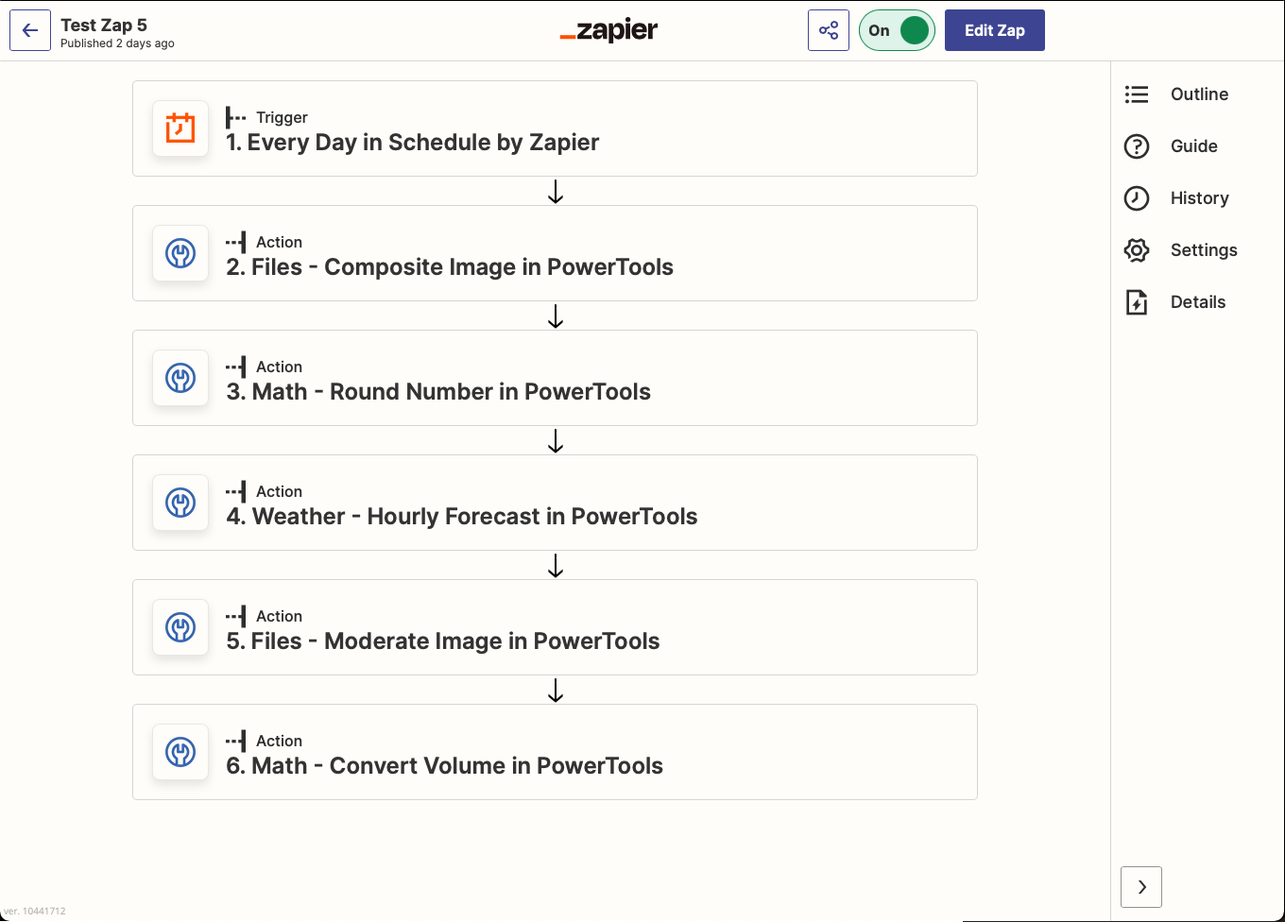Click the PowerTools icon on Composite Image step
The image size is (1285, 922).
tap(180, 253)
